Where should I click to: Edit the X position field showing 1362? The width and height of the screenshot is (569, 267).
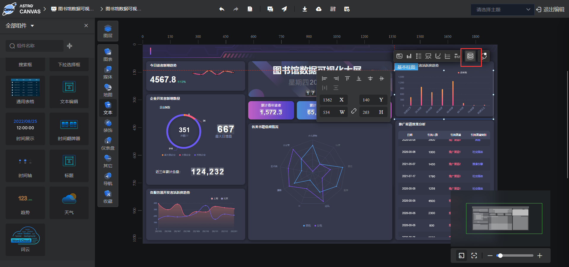click(x=333, y=100)
